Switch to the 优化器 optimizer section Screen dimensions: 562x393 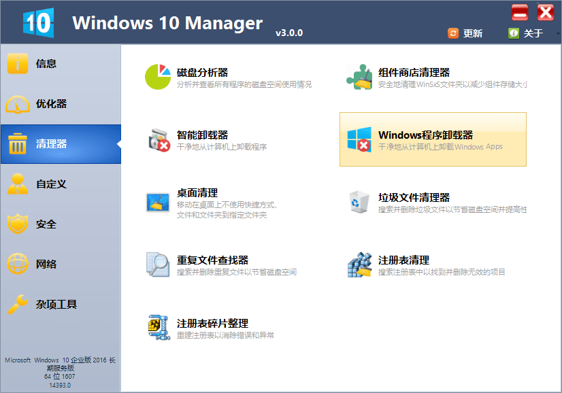(x=60, y=103)
